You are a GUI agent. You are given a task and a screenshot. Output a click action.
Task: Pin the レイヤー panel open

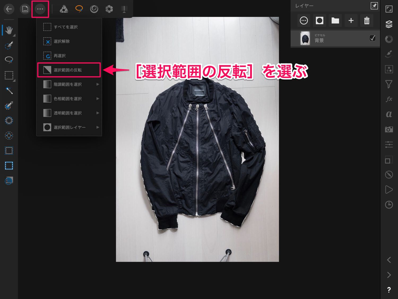pyautogui.click(x=374, y=6)
